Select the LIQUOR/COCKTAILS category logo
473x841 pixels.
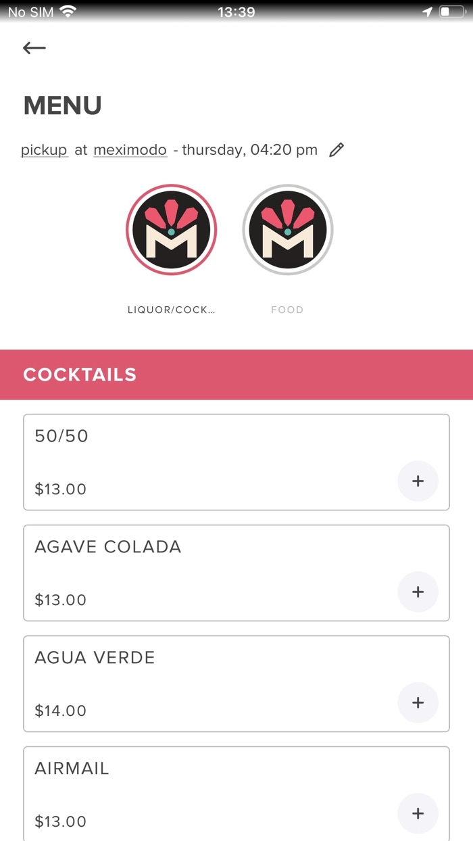pyautogui.click(x=171, y=229)
